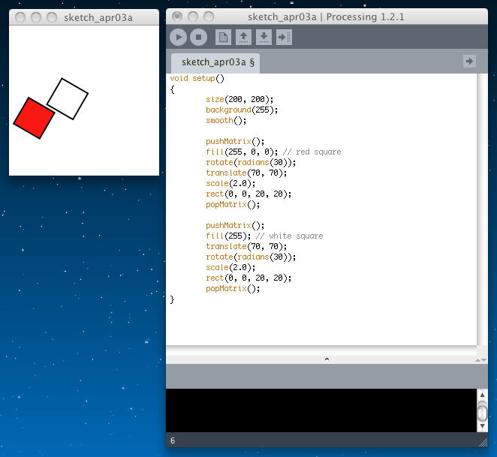Click the second 'pushMatrix();' line
Viewport: 497px width, 457px height.
coord(235,225)
